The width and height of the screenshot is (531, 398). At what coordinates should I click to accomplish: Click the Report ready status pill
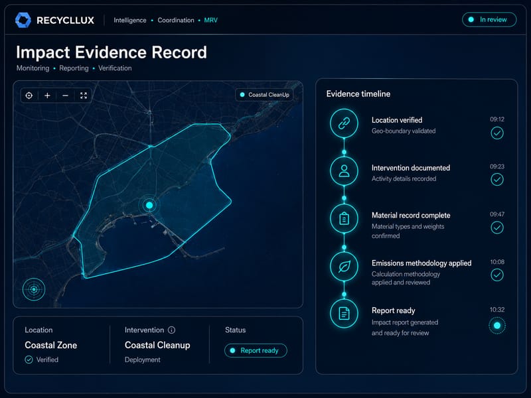pos(256,350)
